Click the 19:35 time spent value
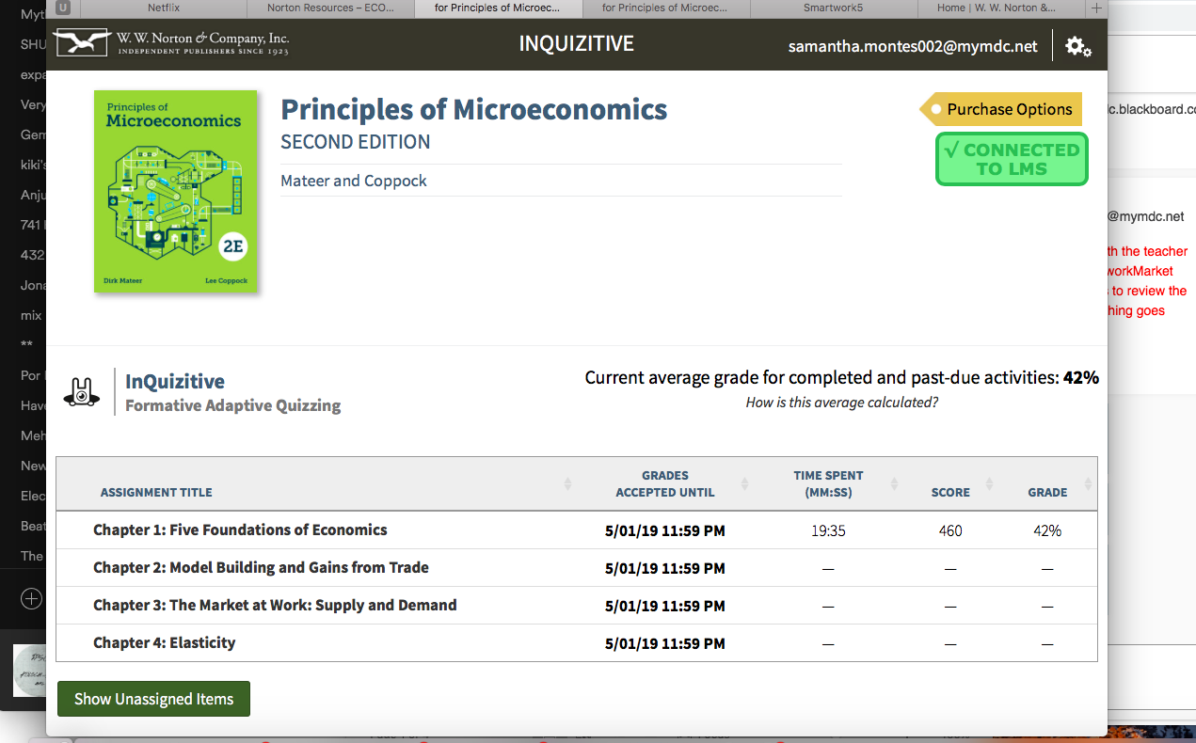Viewport: 1196px width, 743px height. click(x=828, y=530)
